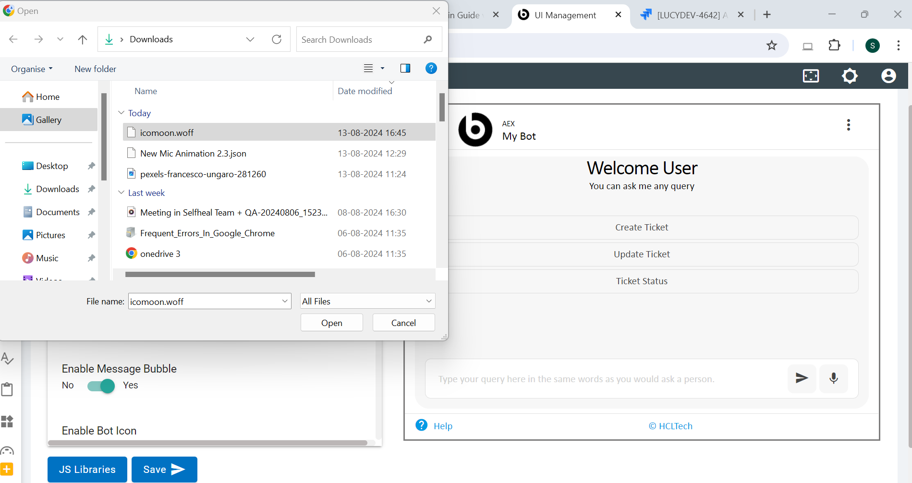Click the horizontal scrollbar in file list
This screenshot has width=912, height=483.
(220, 275)
